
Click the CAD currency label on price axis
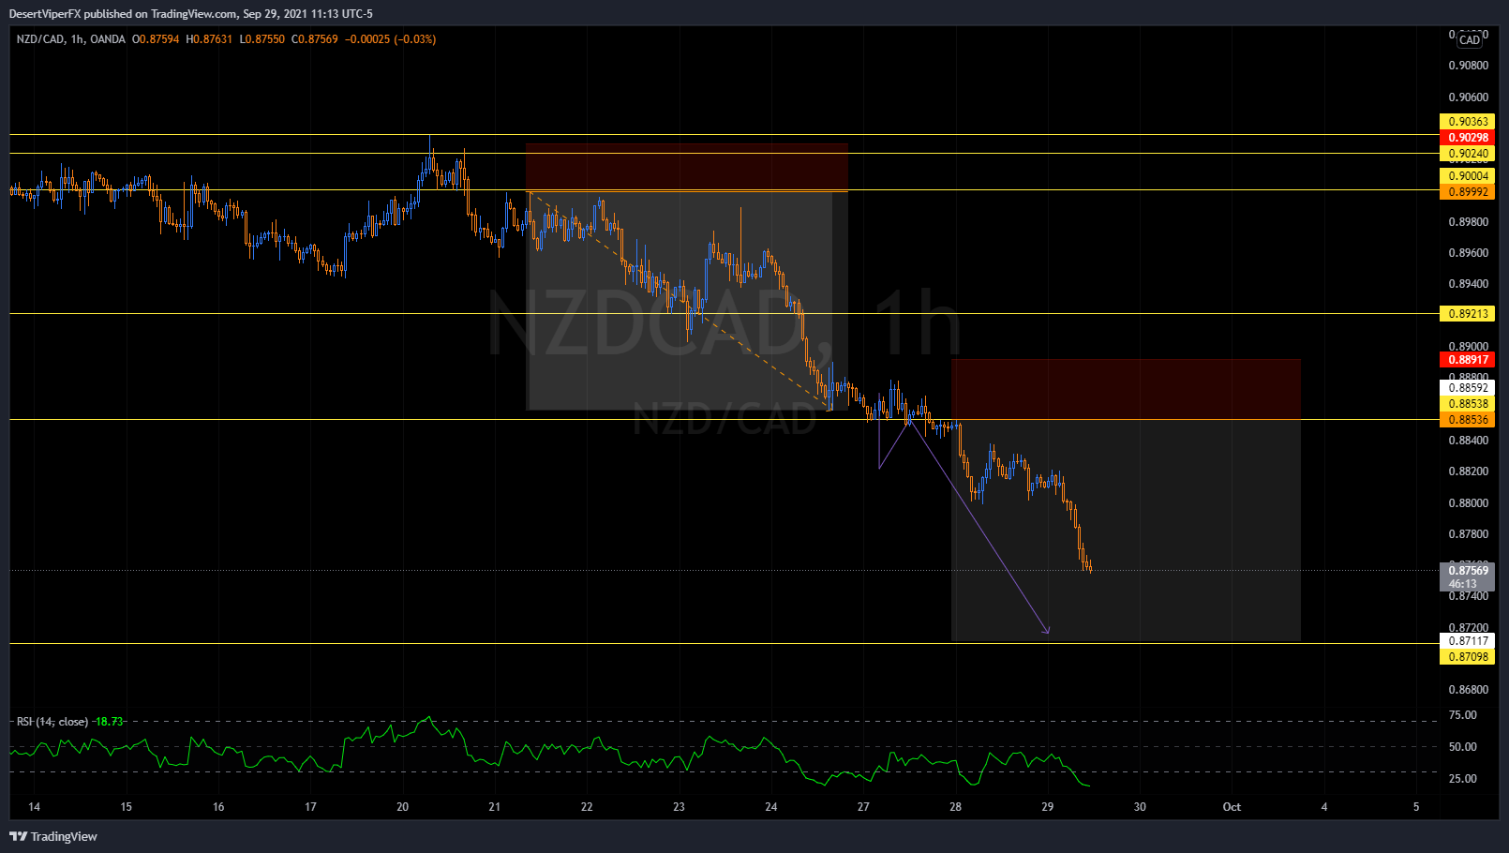point(1470,39)
